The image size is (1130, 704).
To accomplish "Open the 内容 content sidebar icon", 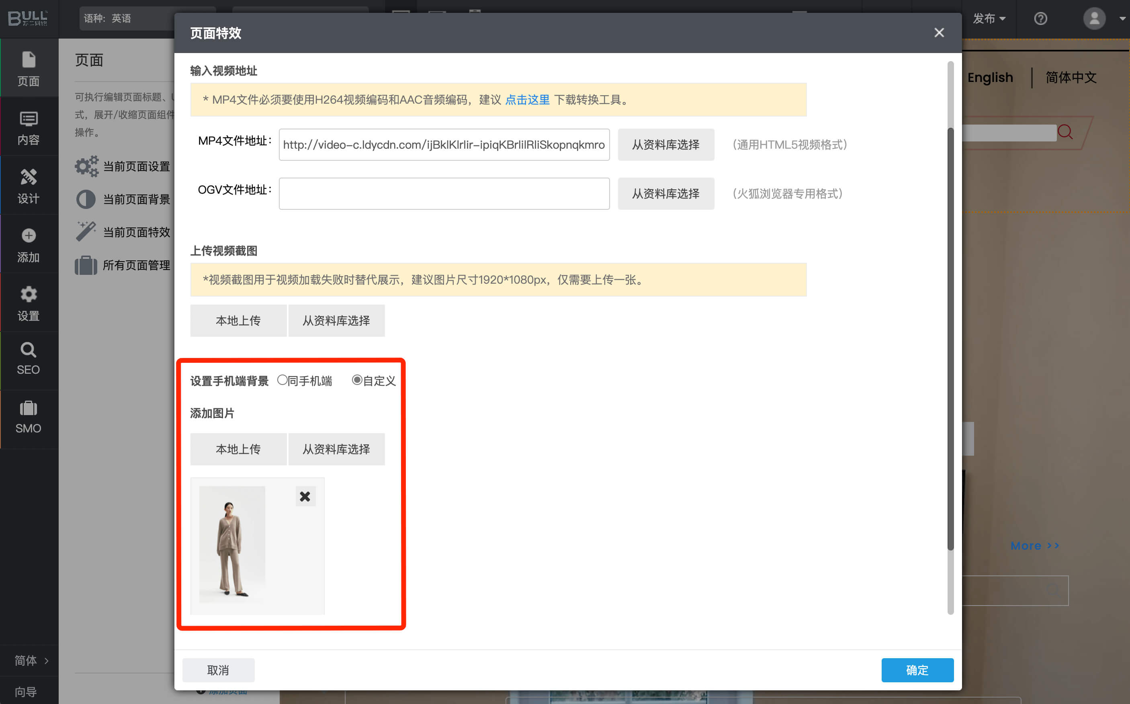I will [x=29, y=119].
